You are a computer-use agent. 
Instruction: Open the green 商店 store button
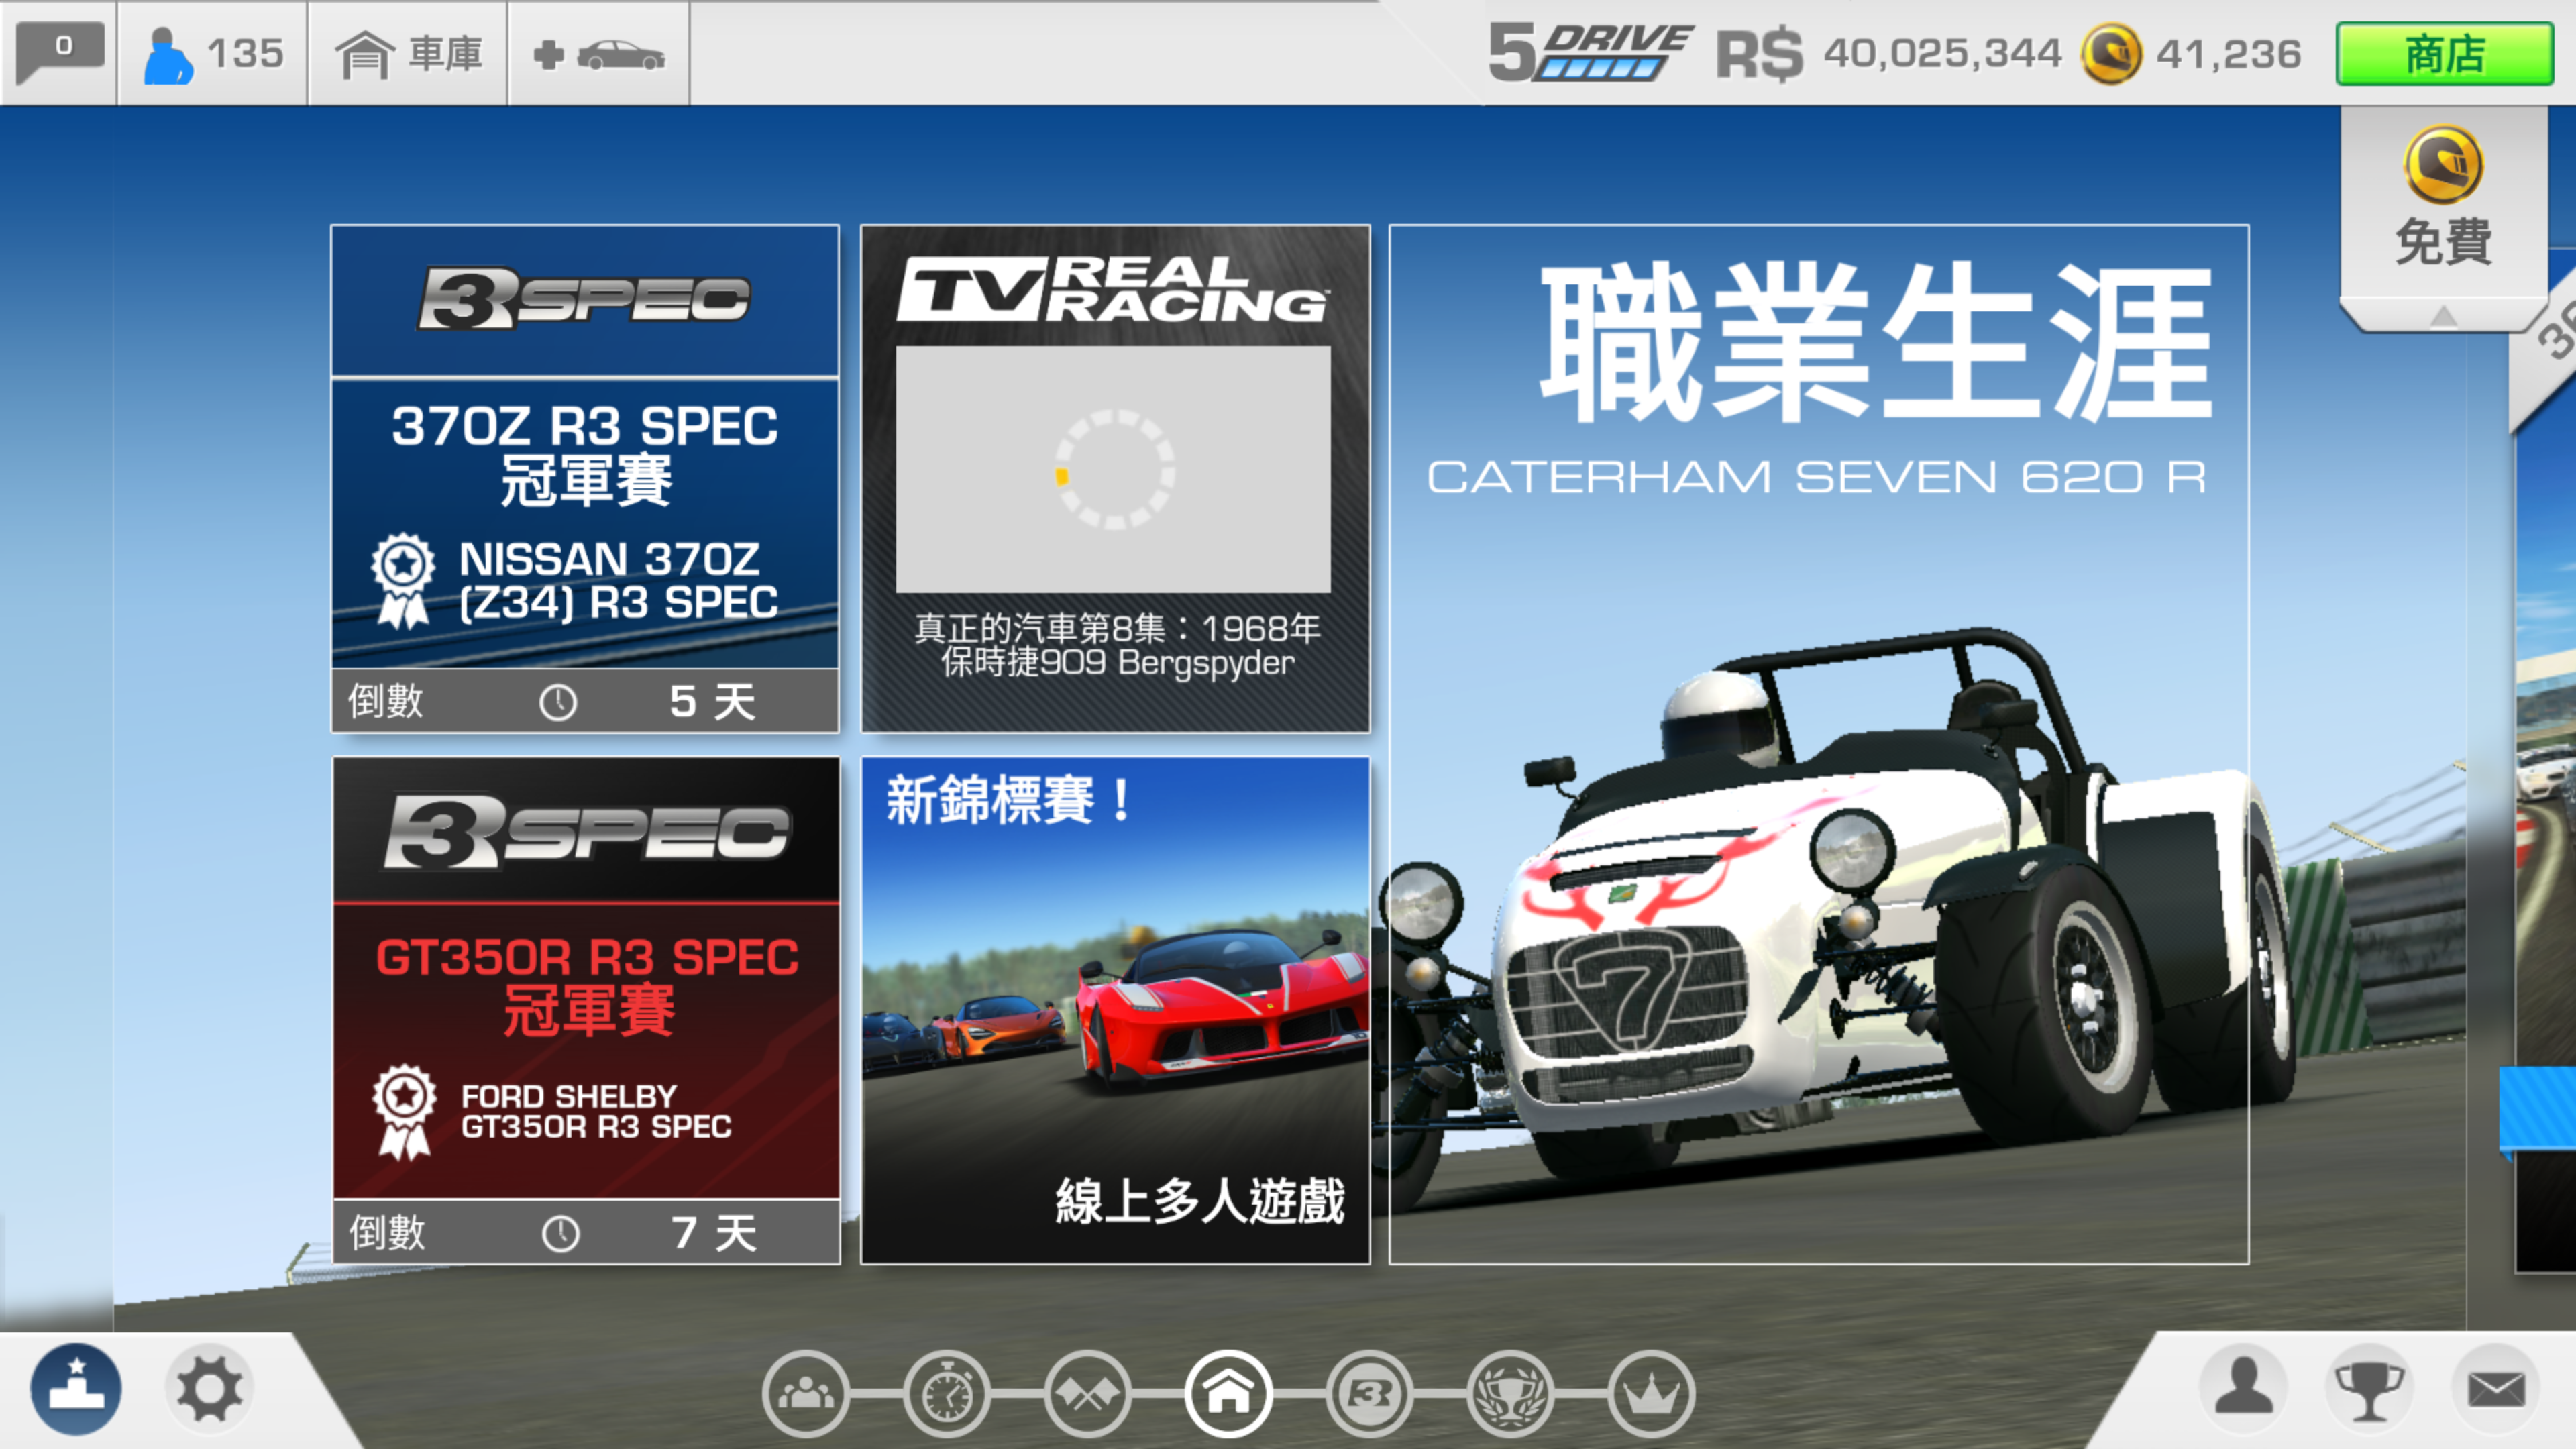[2444, 54]
